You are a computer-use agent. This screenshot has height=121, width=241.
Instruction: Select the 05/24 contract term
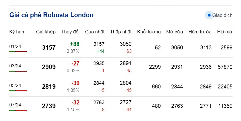click(15, 85)
